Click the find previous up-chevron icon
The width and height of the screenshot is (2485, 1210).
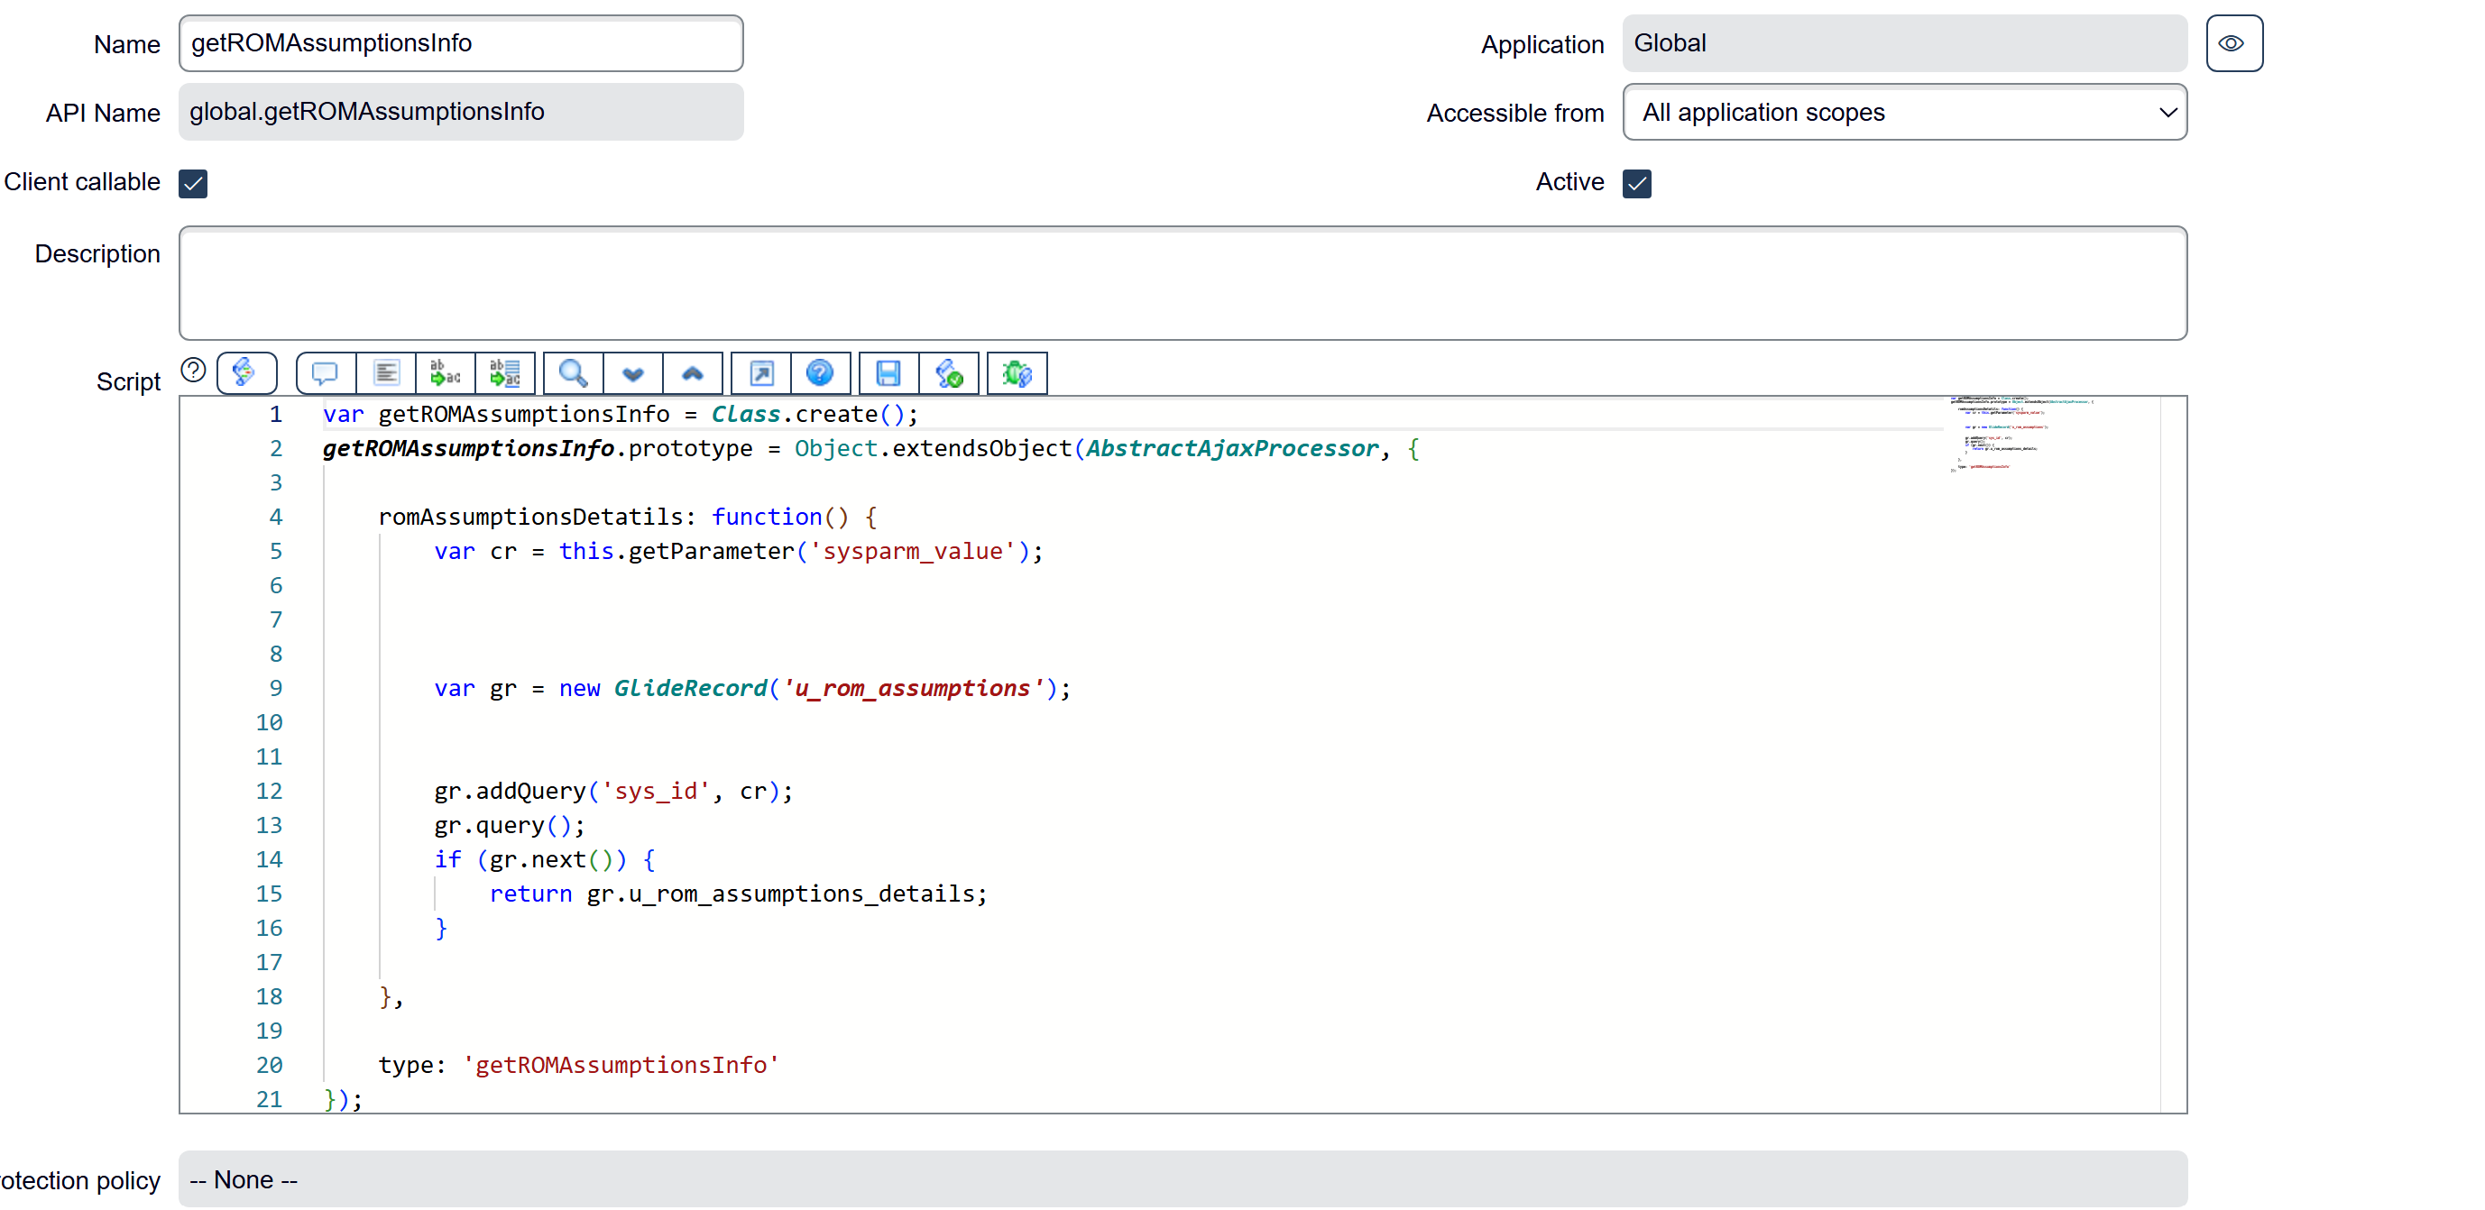pyautogui.click(x=693, y=372)
